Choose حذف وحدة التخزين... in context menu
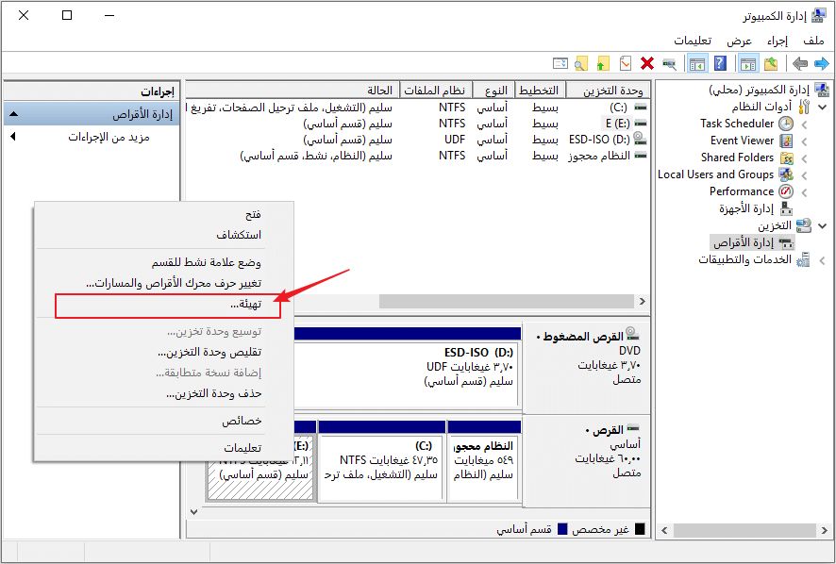The image size is (836, 564). coord(165,393)
